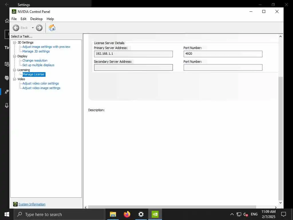Click the 3D Settings category label
The height and width of the screenshot is (220, 293).
click(x=25, y=42)
